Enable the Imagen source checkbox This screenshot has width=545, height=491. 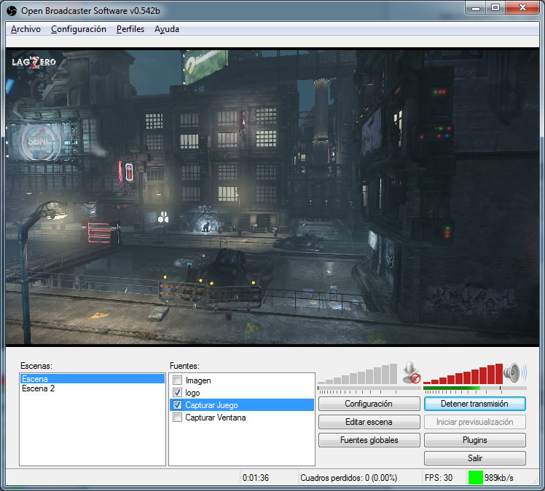177,380
